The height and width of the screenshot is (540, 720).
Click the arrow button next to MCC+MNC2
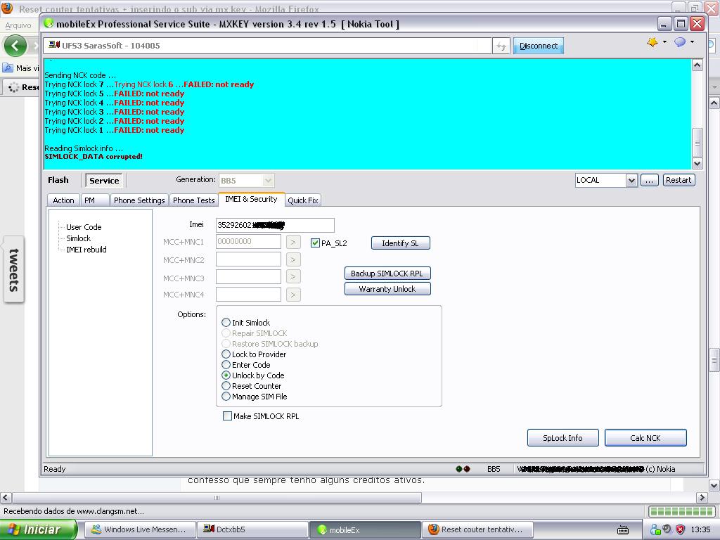pos(293,259)
